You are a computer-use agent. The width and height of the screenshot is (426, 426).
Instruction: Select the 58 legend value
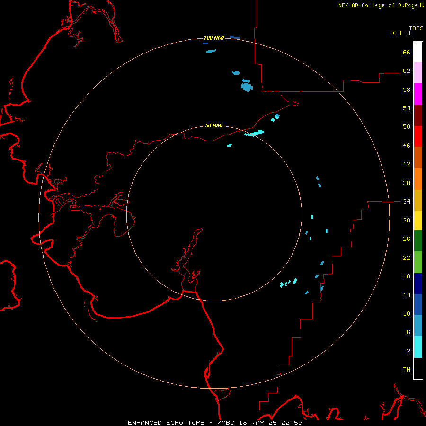407,89
